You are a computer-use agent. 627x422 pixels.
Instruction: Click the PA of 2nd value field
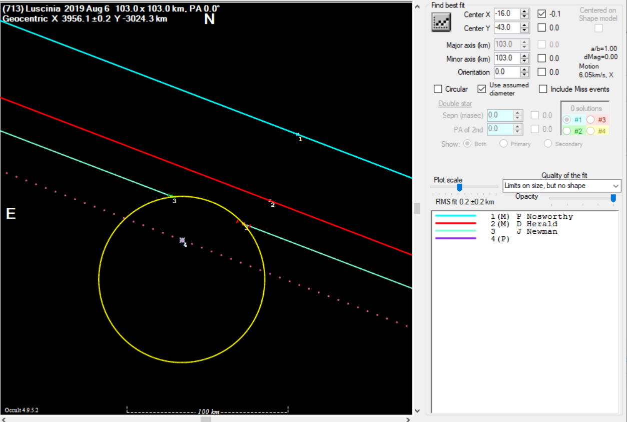pyautogui.click(x=500, y=129)
